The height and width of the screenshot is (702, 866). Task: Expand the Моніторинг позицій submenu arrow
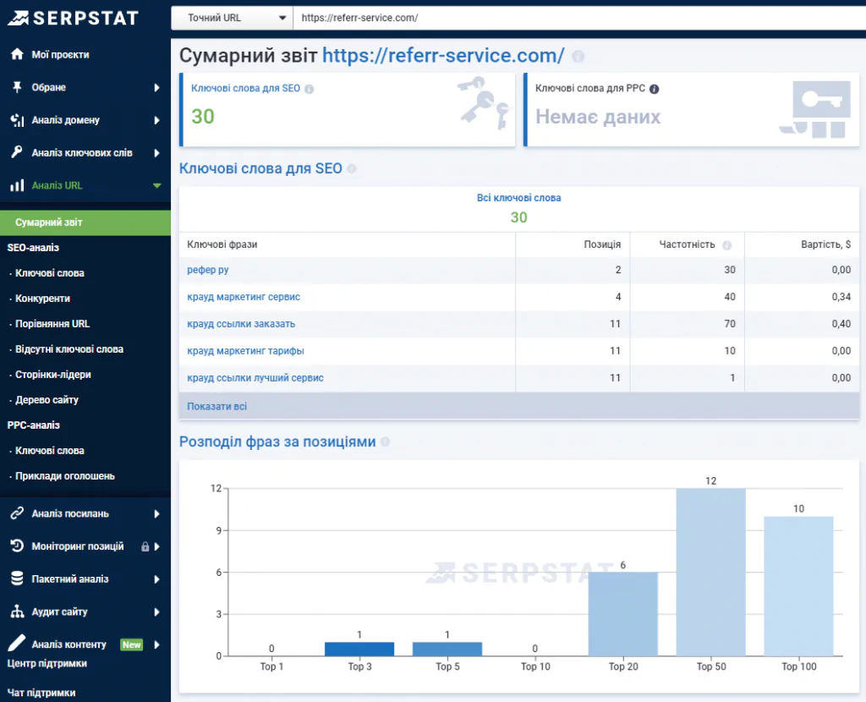pos(156,546)
